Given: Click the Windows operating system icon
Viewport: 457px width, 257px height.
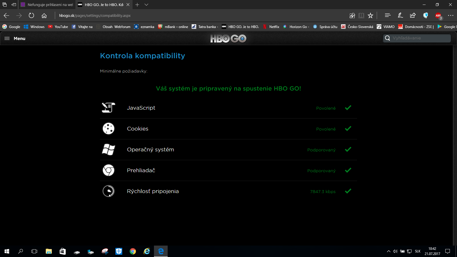Looking at the screenshot, I should point(109,149).
